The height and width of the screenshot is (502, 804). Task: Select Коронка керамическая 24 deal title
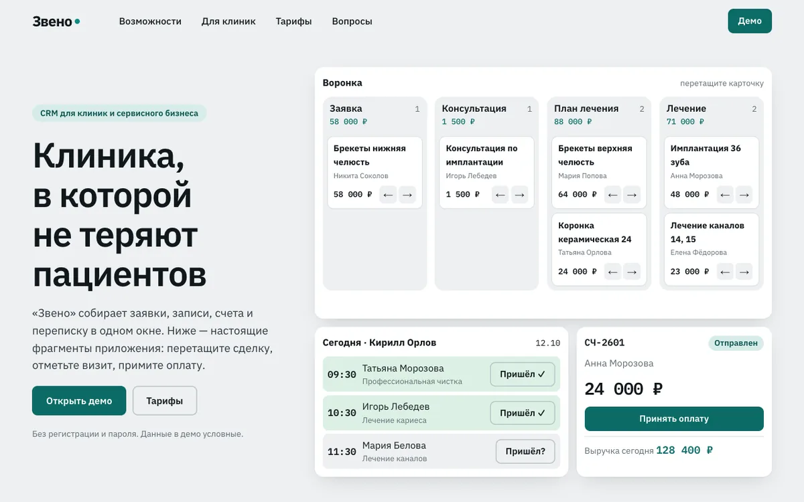pos(595,232)
